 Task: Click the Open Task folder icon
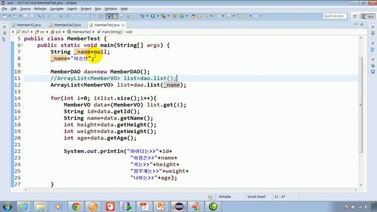pyautogui.click(x=199, y=16)
